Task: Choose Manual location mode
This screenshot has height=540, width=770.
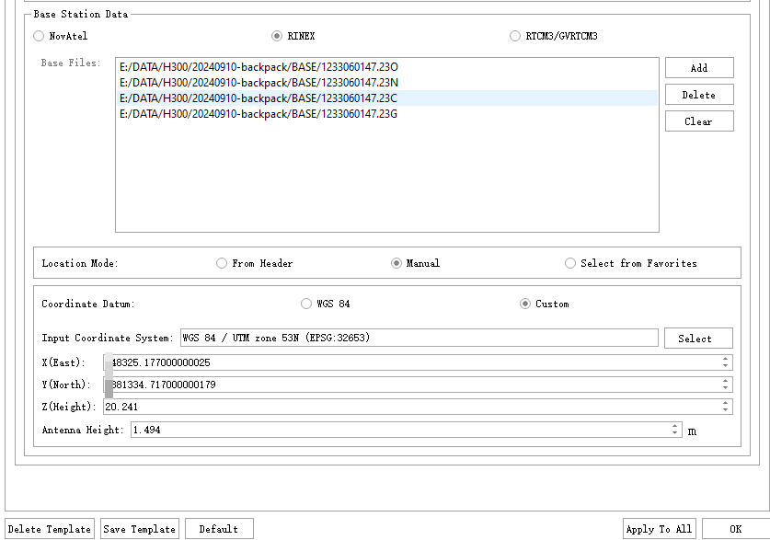Action: pos(397,263)
